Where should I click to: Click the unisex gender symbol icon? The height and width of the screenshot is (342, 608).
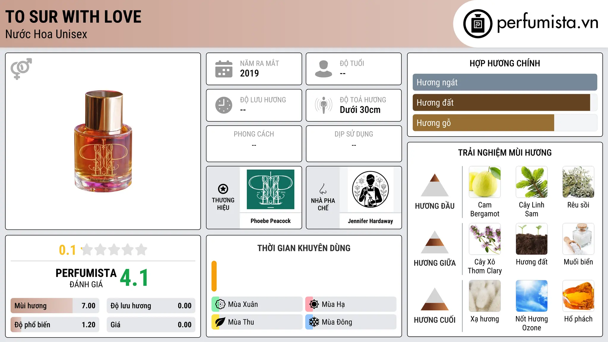tap(21, 69)
